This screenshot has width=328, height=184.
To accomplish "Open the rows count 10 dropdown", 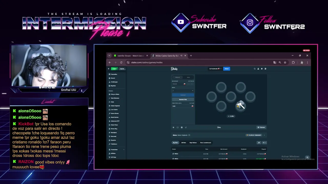I will [x=264, y=143].
